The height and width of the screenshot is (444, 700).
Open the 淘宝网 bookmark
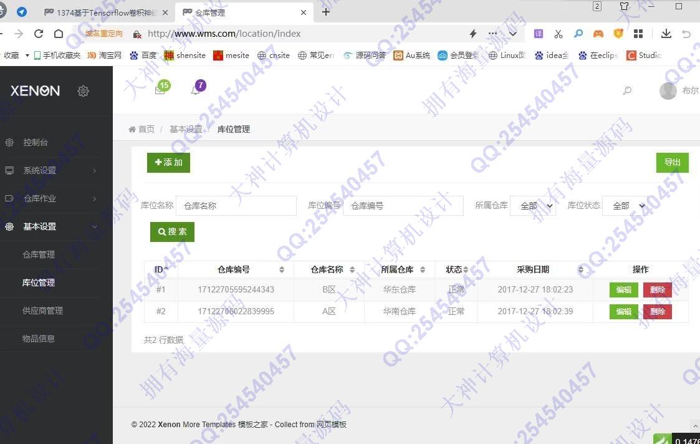[x=105, y=55]
